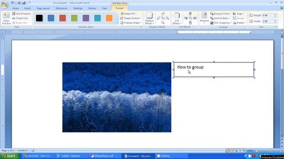
Task: Open Change Shape dropdown
Action: (131, 23)
